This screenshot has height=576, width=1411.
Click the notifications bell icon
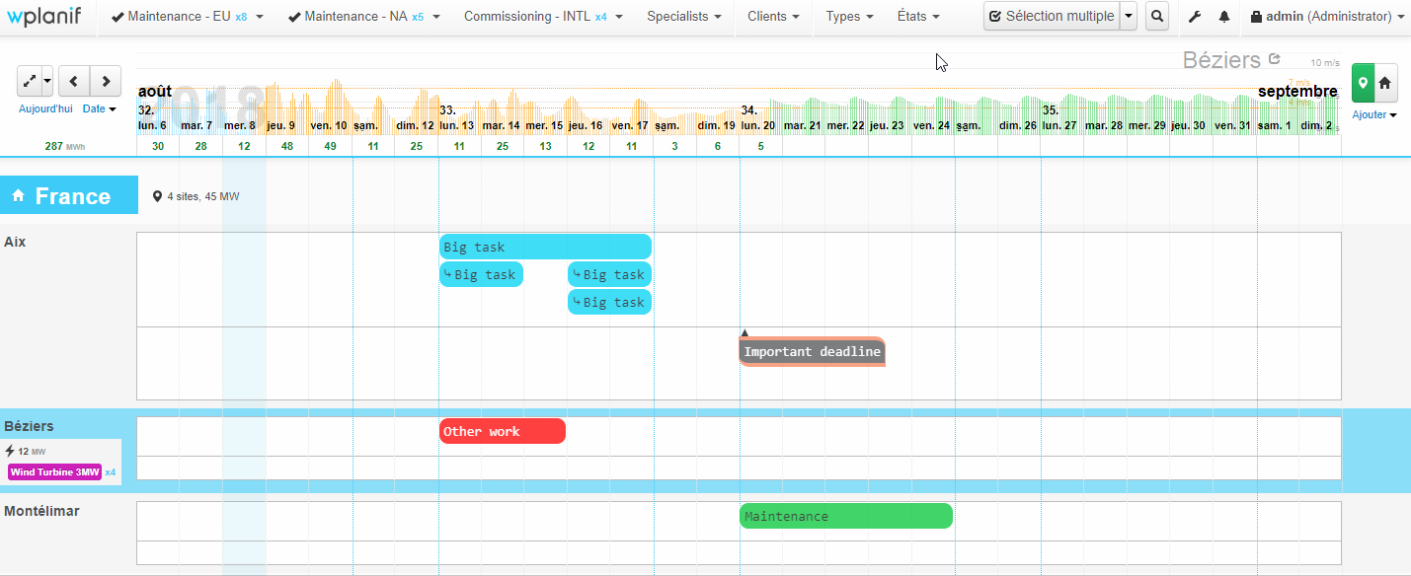1224,17
